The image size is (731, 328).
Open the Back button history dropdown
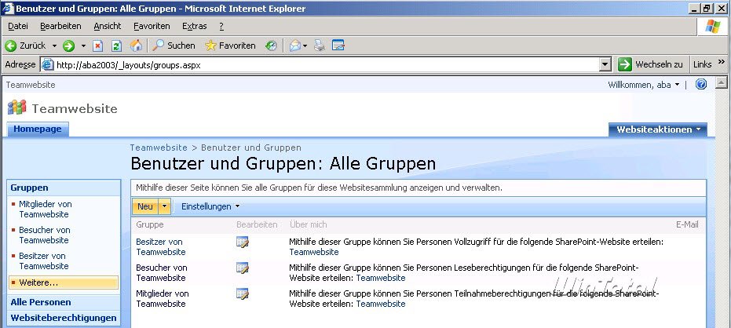click(x=54, y=46)
